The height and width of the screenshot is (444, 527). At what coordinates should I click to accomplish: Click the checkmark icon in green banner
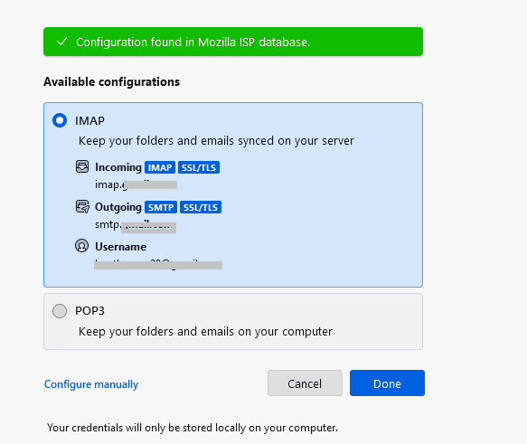click(62, 42)
